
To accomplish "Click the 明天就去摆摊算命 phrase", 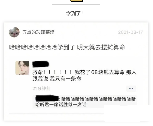I will (101, 47).
